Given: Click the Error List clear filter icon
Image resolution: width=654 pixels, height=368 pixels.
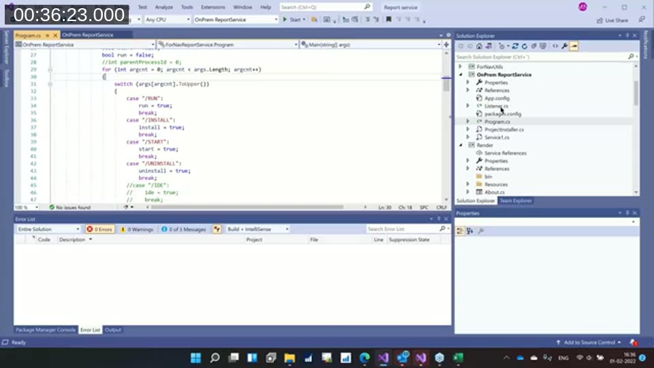Looking at the screenshot, I should click(x=217, y=229).
